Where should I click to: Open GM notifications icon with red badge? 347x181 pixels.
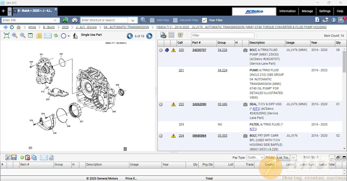pos(342,20)
